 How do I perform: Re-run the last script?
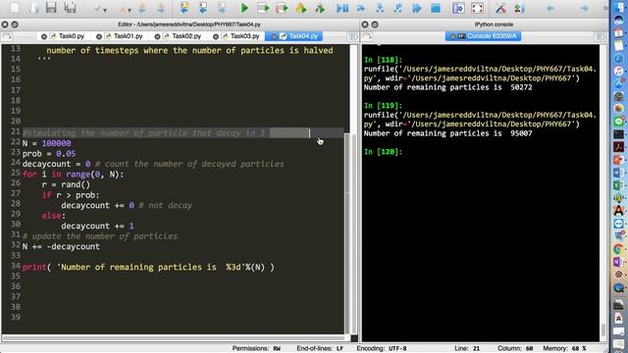tap(320, 8)
